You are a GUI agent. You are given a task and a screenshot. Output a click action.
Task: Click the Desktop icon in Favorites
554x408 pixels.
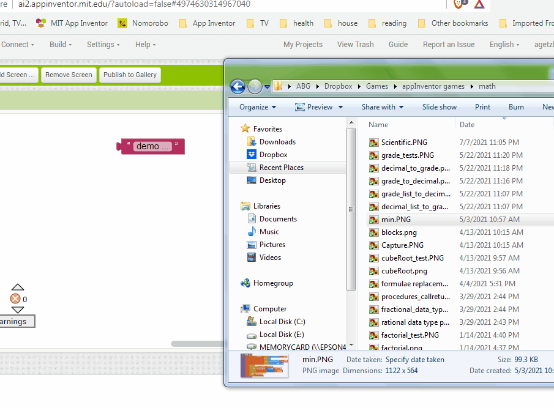251,180
